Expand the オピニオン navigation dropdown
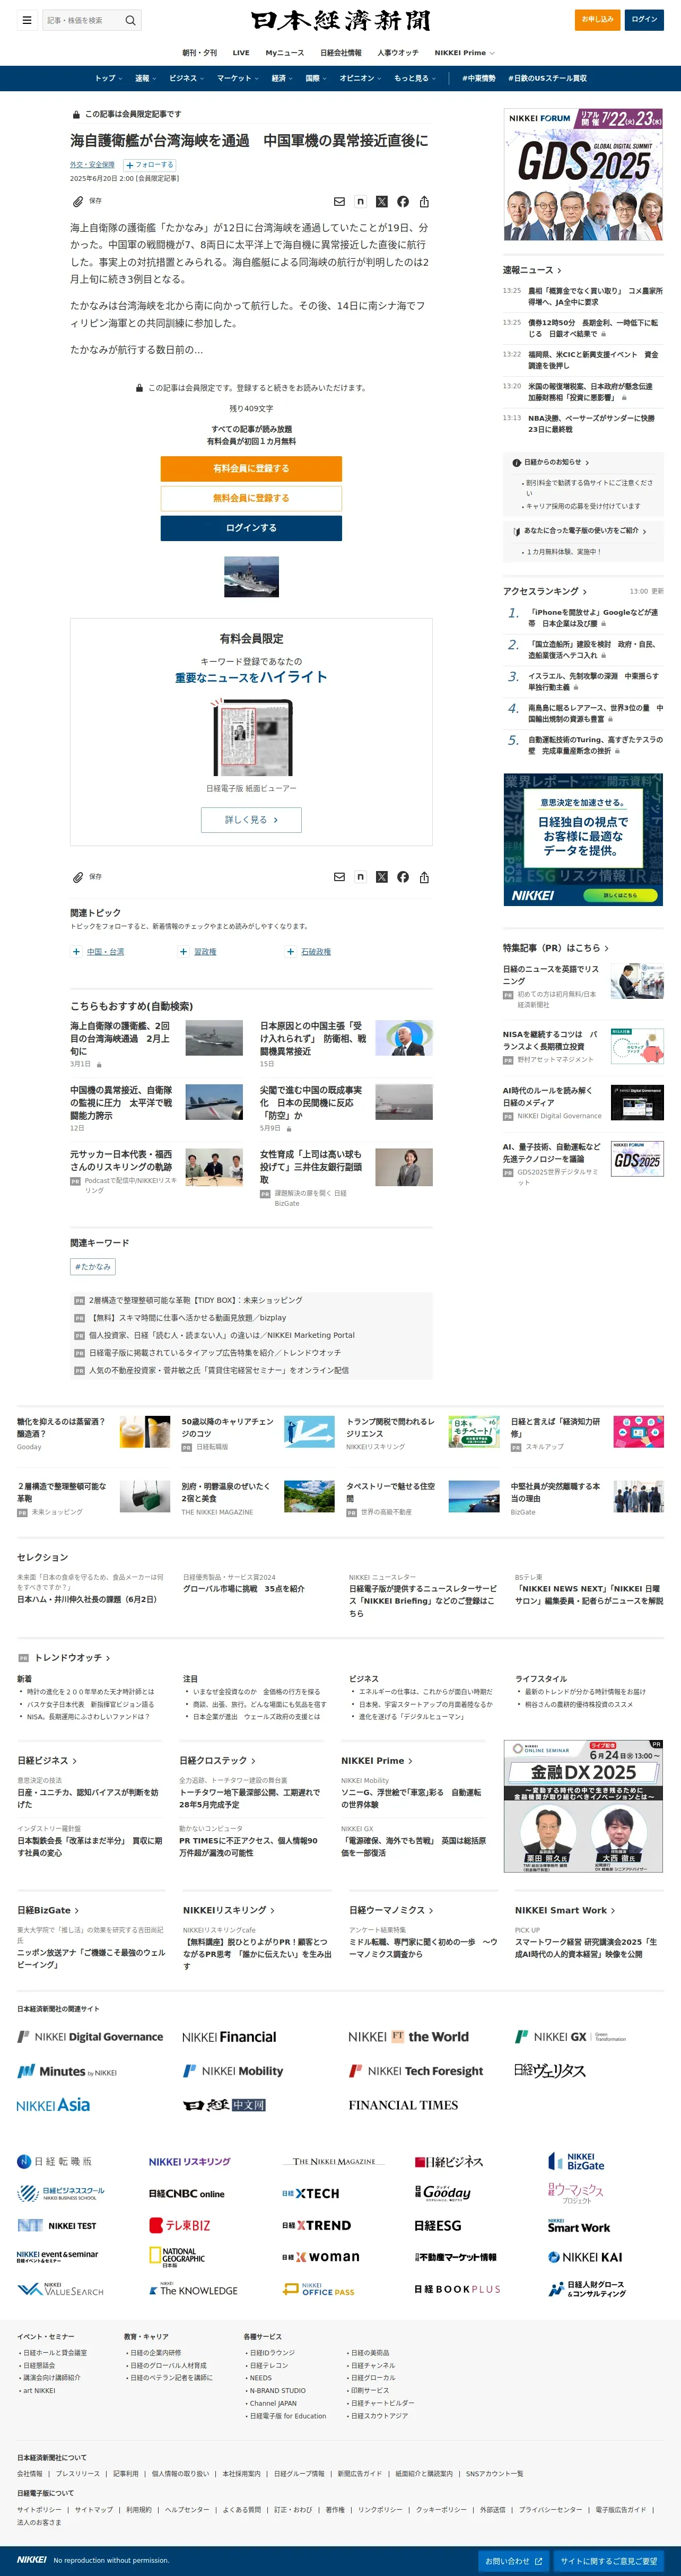Screen dimensions: 681x2576 pyautogui.click(x=360, y=78)
